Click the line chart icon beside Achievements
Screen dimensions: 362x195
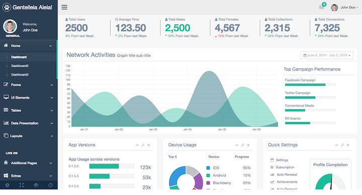272,181
